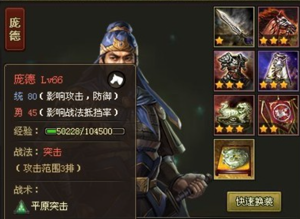Screen dimensions: 300x219
Task: Select the 平原突击 tactic entry
Action: pos(49,206)
